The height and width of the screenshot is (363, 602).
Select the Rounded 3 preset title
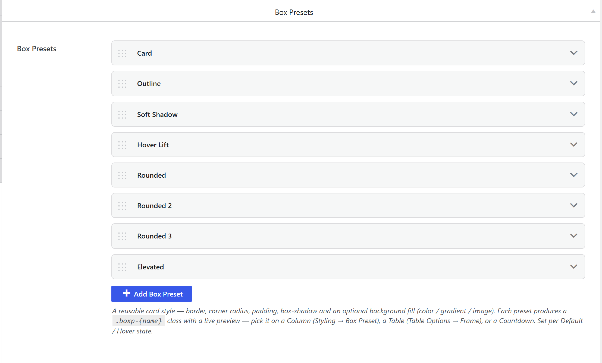[154, 236]
